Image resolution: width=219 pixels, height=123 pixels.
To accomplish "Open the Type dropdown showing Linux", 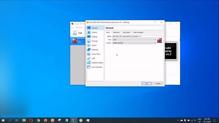I will click(134, 40).
